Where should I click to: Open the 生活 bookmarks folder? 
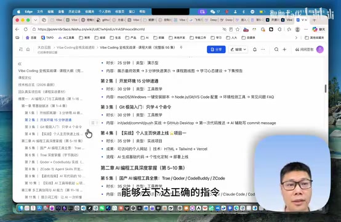coord(115,38)
